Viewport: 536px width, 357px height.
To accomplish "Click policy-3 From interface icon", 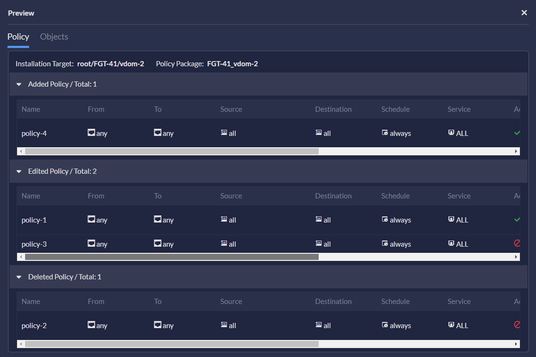I will tap(91, 243).
